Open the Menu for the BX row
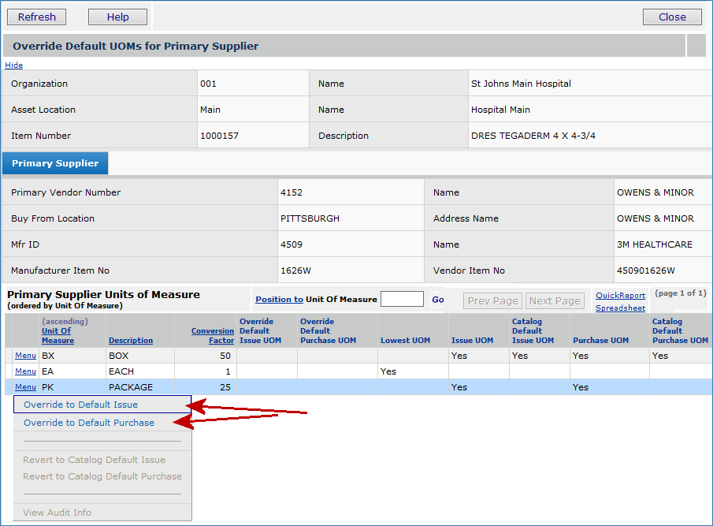The image size is (713, 526). click(25, 356)
